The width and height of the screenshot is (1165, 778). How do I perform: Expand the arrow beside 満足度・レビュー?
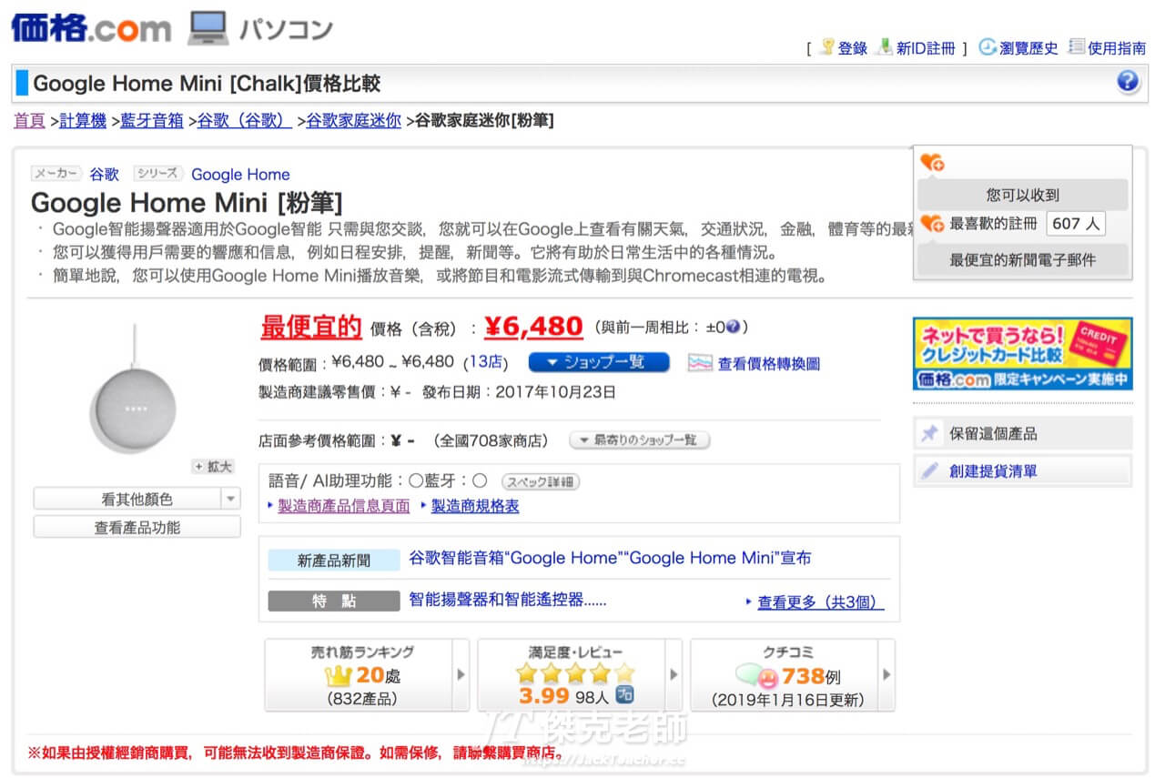674,675
